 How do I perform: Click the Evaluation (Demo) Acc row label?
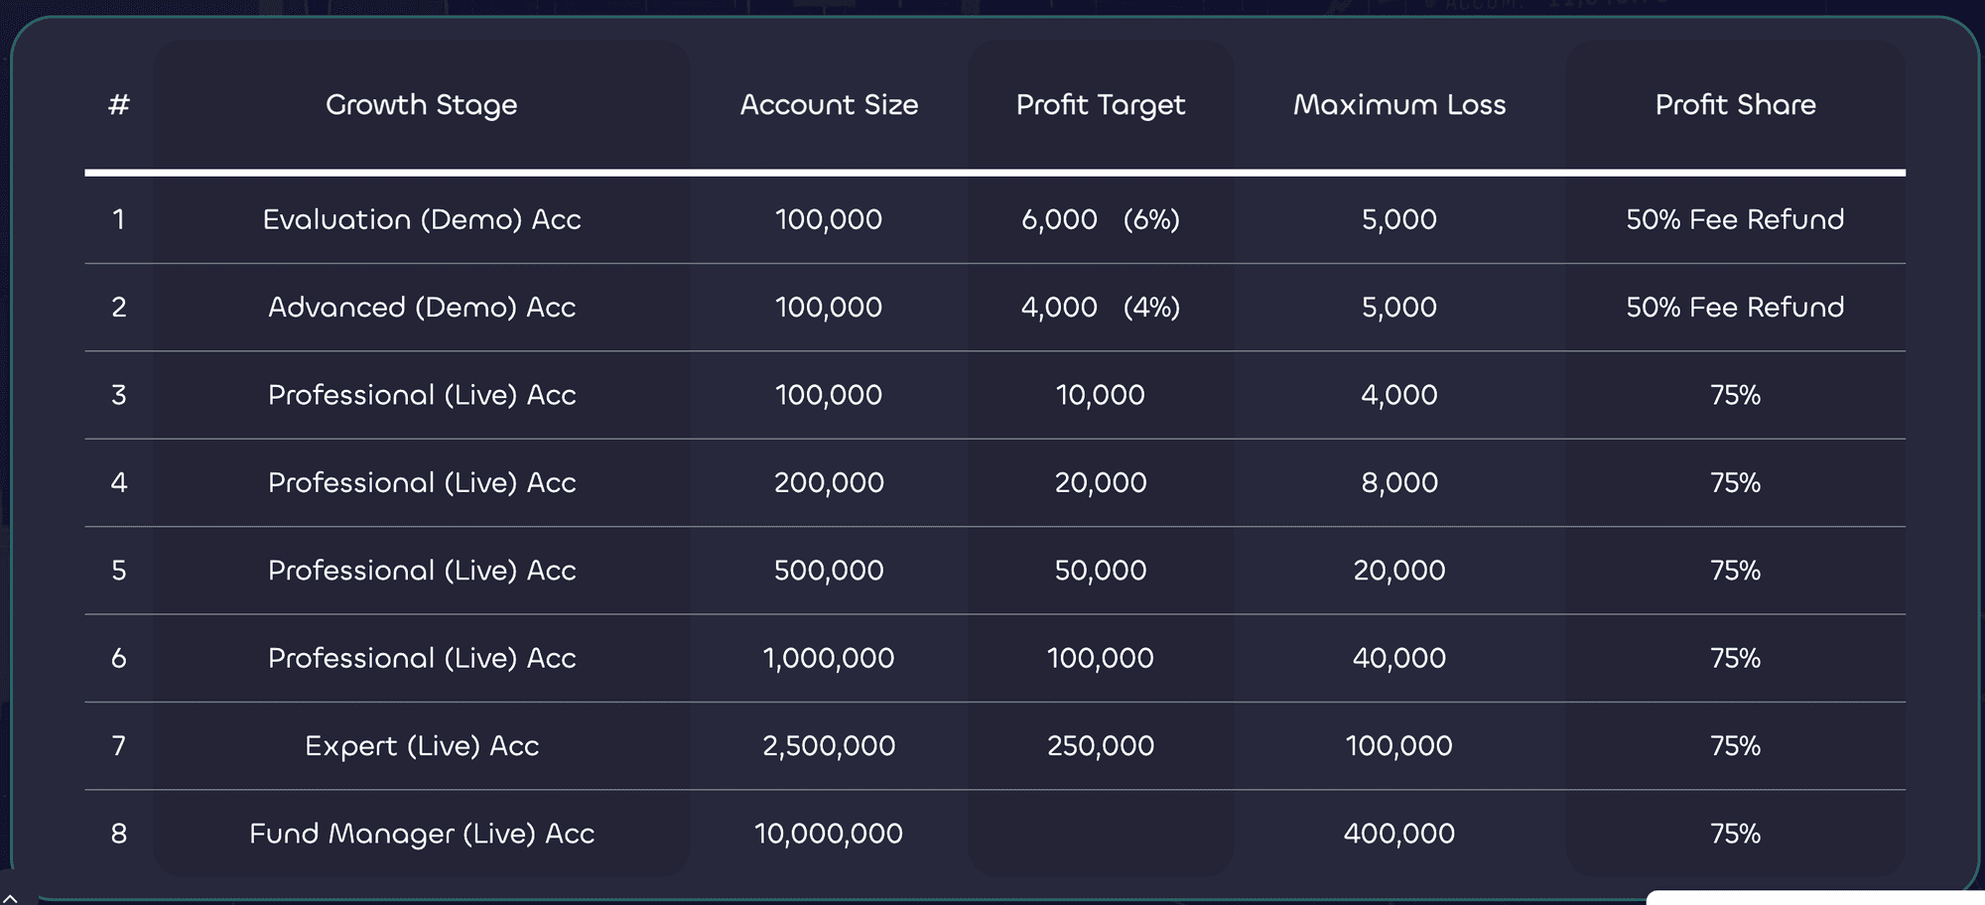421,219
